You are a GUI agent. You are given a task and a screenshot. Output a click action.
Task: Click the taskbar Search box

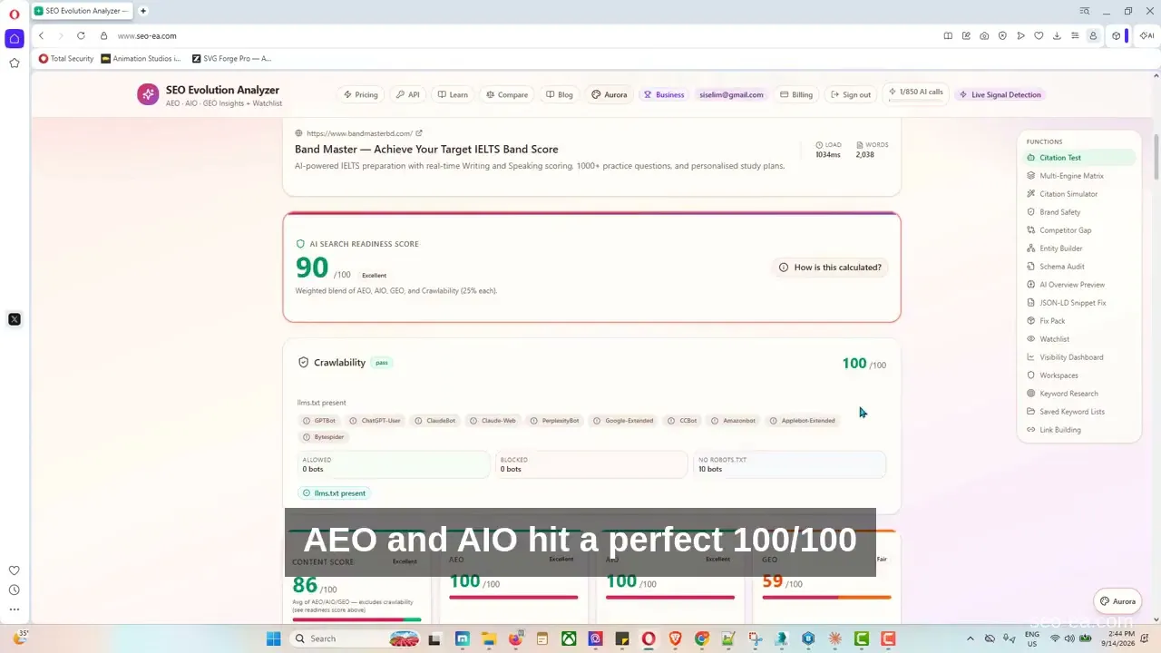tap(356, 638)
